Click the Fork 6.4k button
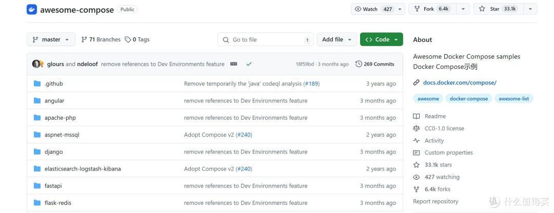Image resolution: width=554 pixels, height=213 pixels. point(432,9)
